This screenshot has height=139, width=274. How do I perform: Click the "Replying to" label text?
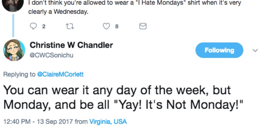(19, 74)
